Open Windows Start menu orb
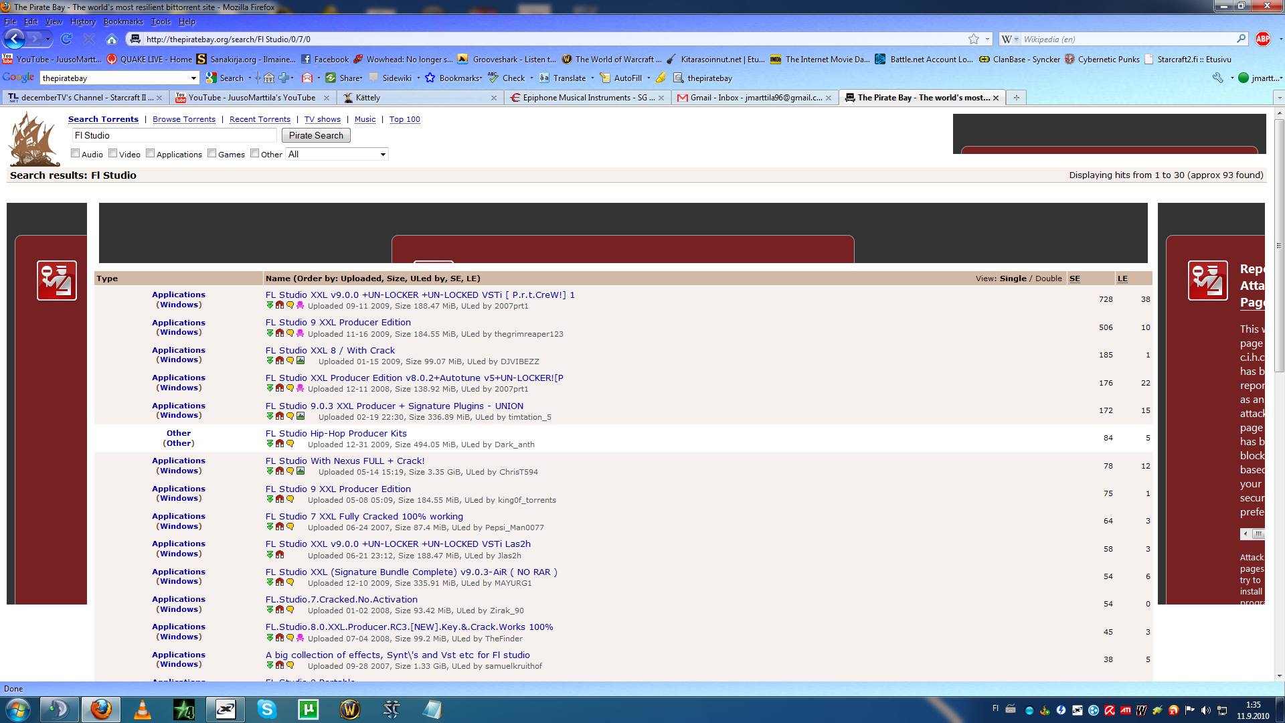 coord(18,709)
